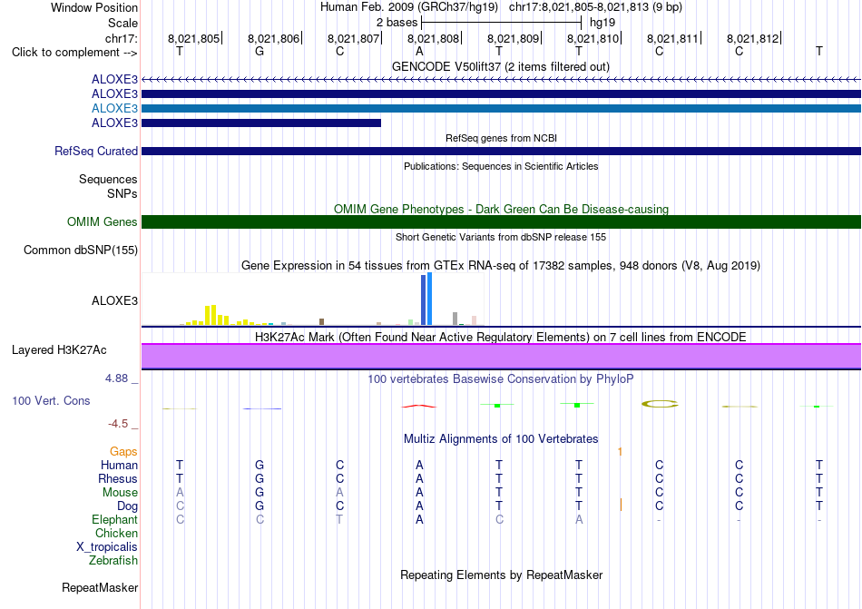Click the 'Dog' species label

[x=127, y=506]
